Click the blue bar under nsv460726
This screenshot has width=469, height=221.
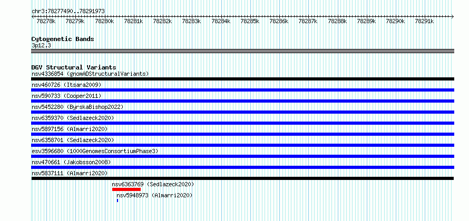point(242,90)
